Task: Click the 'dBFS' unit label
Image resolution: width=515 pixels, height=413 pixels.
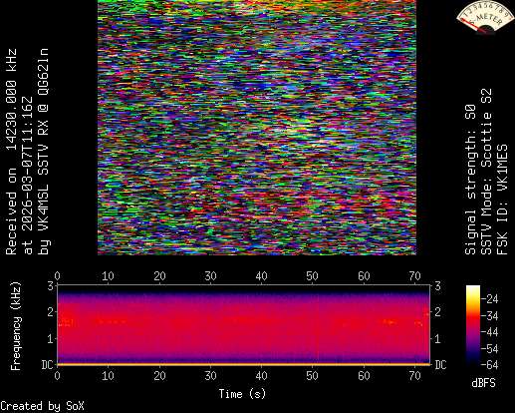Action: pyautogui.click(x=483, y=383)
